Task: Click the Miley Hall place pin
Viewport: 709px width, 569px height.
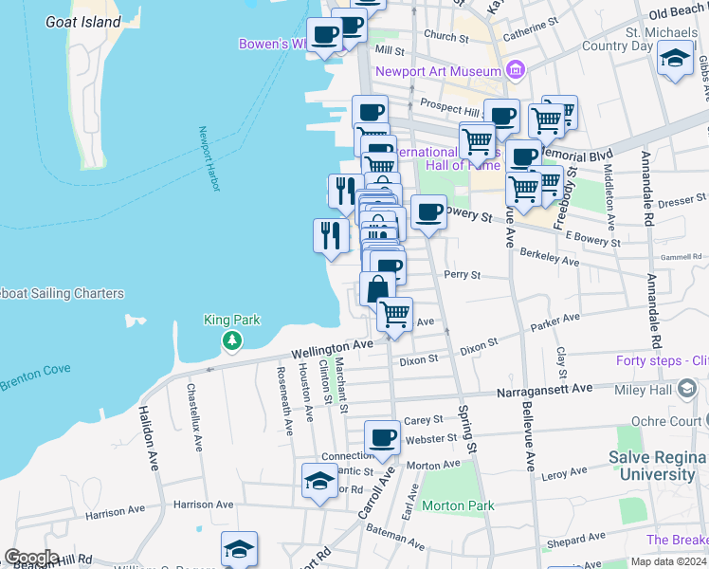Action: tap(688, 389)
